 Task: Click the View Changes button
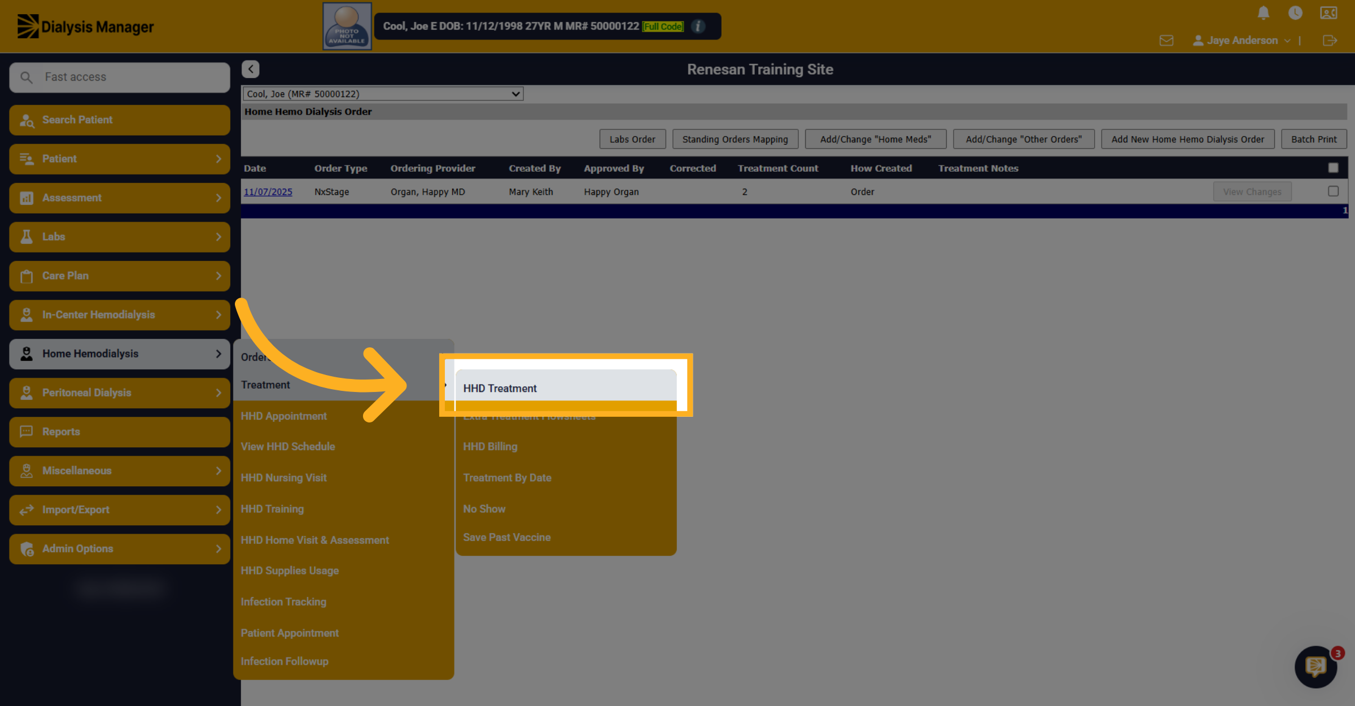point(1252,192)
